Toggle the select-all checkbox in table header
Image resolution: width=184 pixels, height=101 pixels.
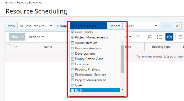click(x=9, y=46)
